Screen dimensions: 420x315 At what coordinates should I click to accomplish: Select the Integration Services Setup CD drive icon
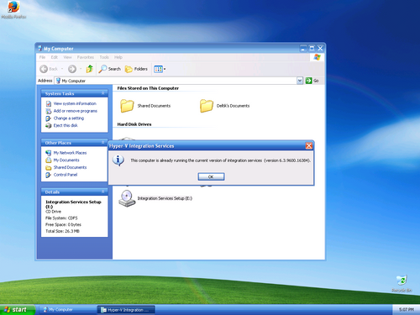127,198
